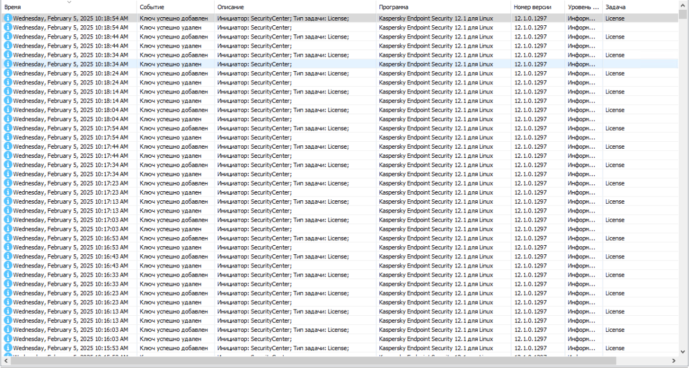
Task: Select 'License' cell in 10:17:13 row
Action: [x=615, y=202]
